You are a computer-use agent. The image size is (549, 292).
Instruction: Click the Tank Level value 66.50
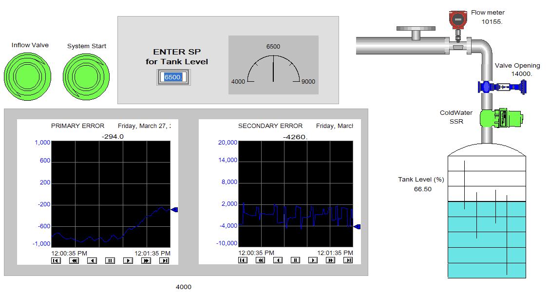(423, 189)
